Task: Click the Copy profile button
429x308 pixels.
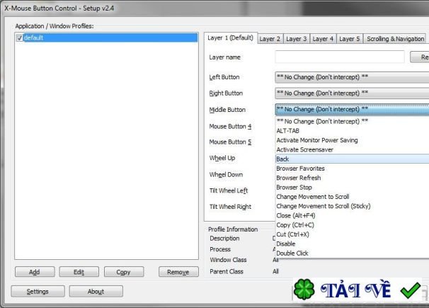Action: [x=124, y=272]
